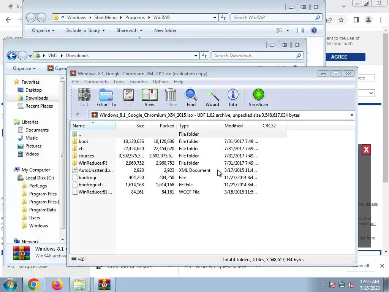This screenshot has height=292, width=389.
Task: Click the Action Center flag tray icon
Action: point(332,285)
